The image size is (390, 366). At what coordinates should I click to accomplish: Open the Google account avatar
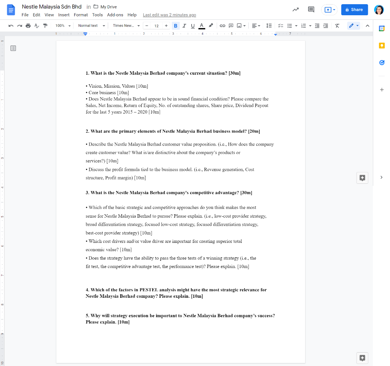(379, 10)
